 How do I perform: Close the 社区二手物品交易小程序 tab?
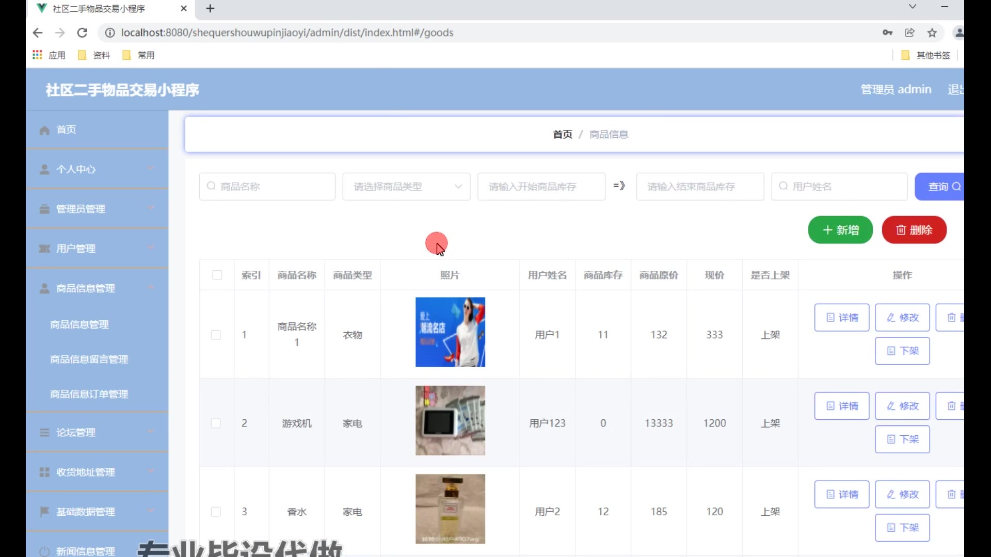pos(184,8)
